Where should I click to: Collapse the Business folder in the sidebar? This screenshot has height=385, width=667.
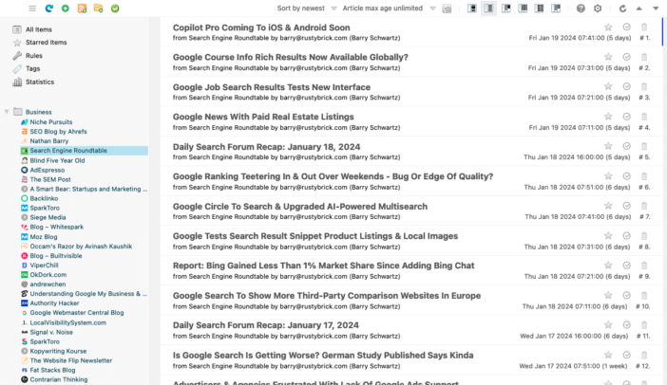coord(7,112)
